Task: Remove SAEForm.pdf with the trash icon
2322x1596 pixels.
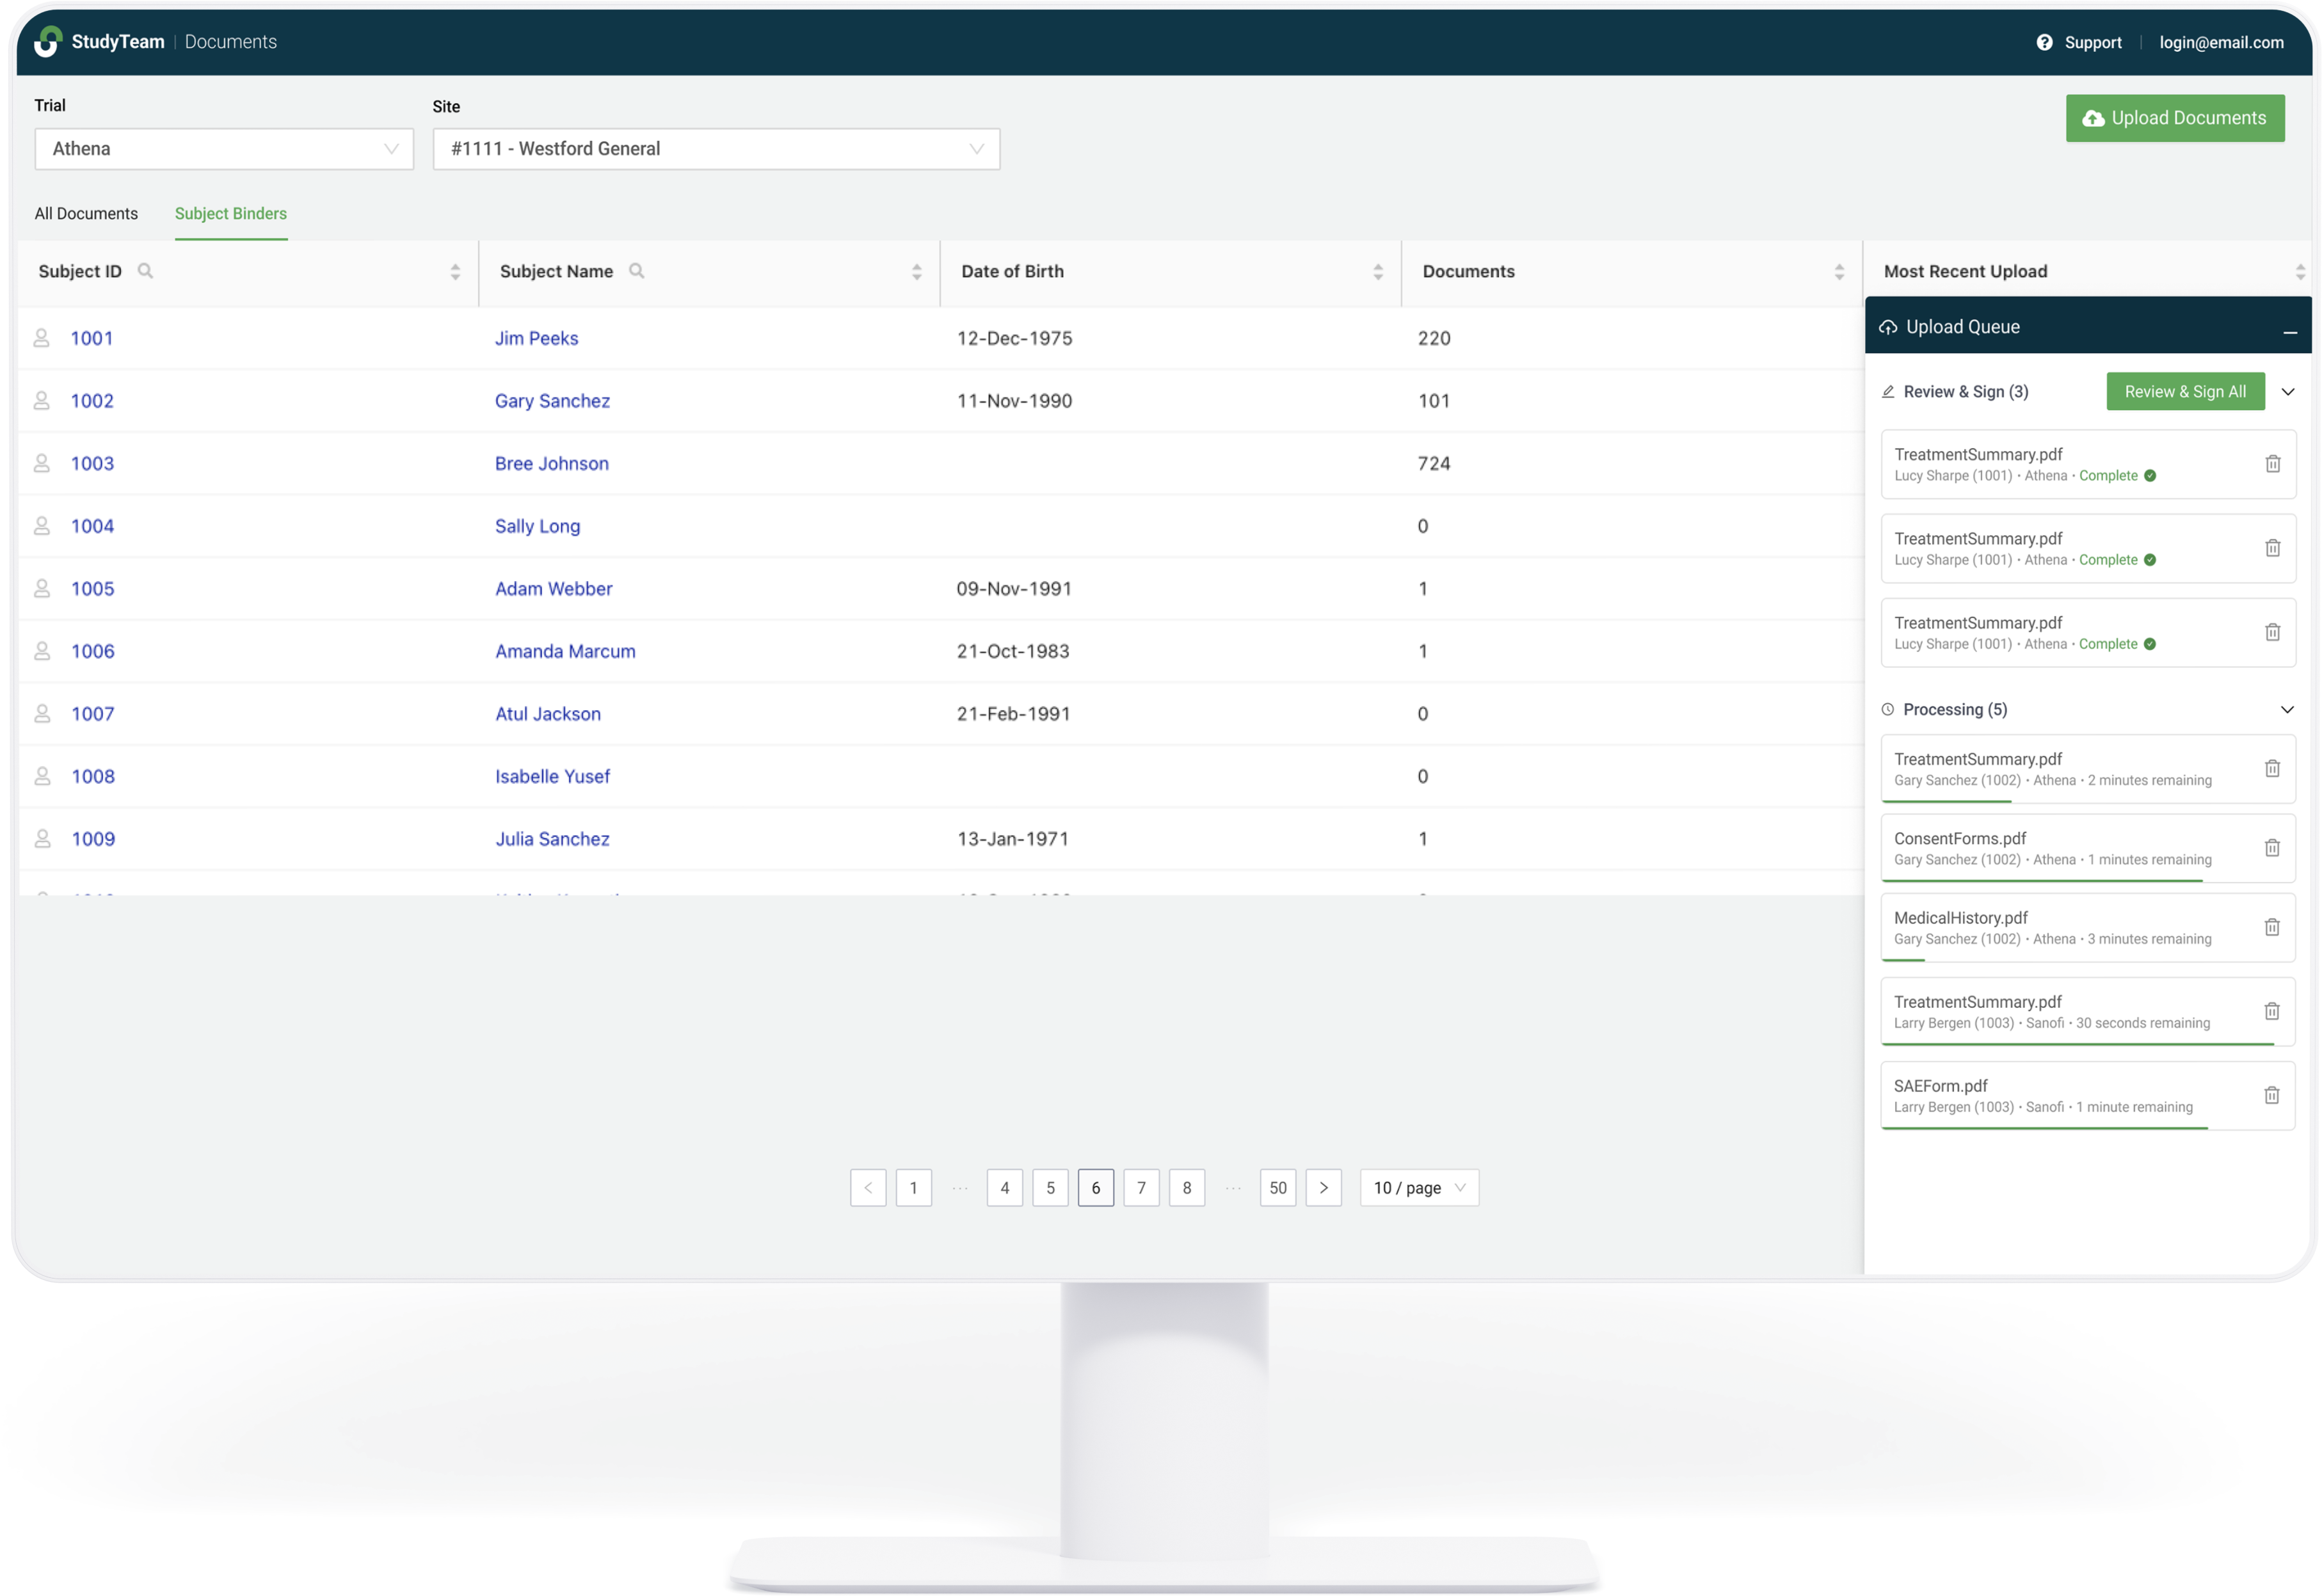Action: tap(2272, 1095)
